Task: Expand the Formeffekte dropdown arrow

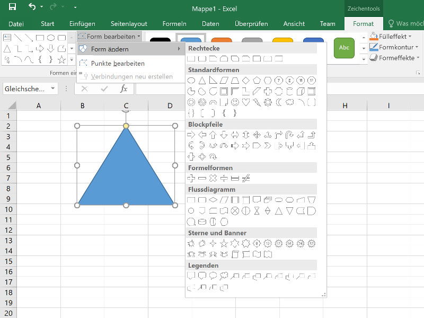Action: [418, 58]
